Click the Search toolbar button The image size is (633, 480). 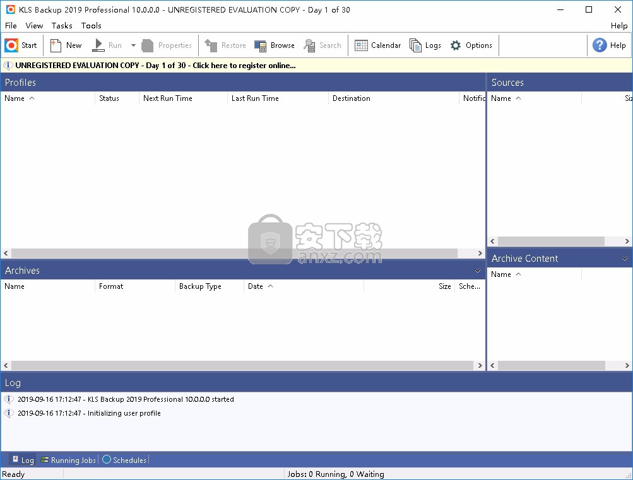point(322,45)
